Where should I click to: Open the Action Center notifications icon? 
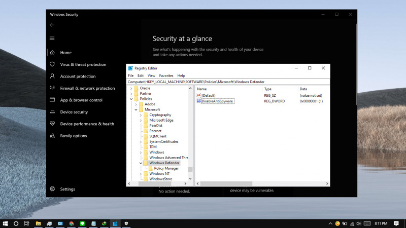pos(396,223)
